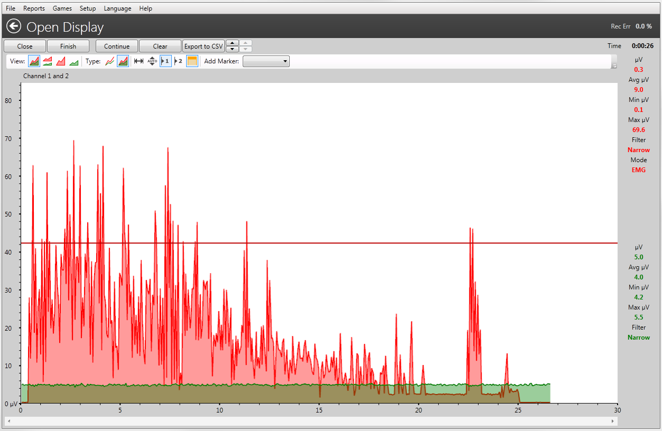The height and width of the screenshot is (431, 662).
Task: Toggle the channel 1 threshold marker
Action: (x=165, y=61)
